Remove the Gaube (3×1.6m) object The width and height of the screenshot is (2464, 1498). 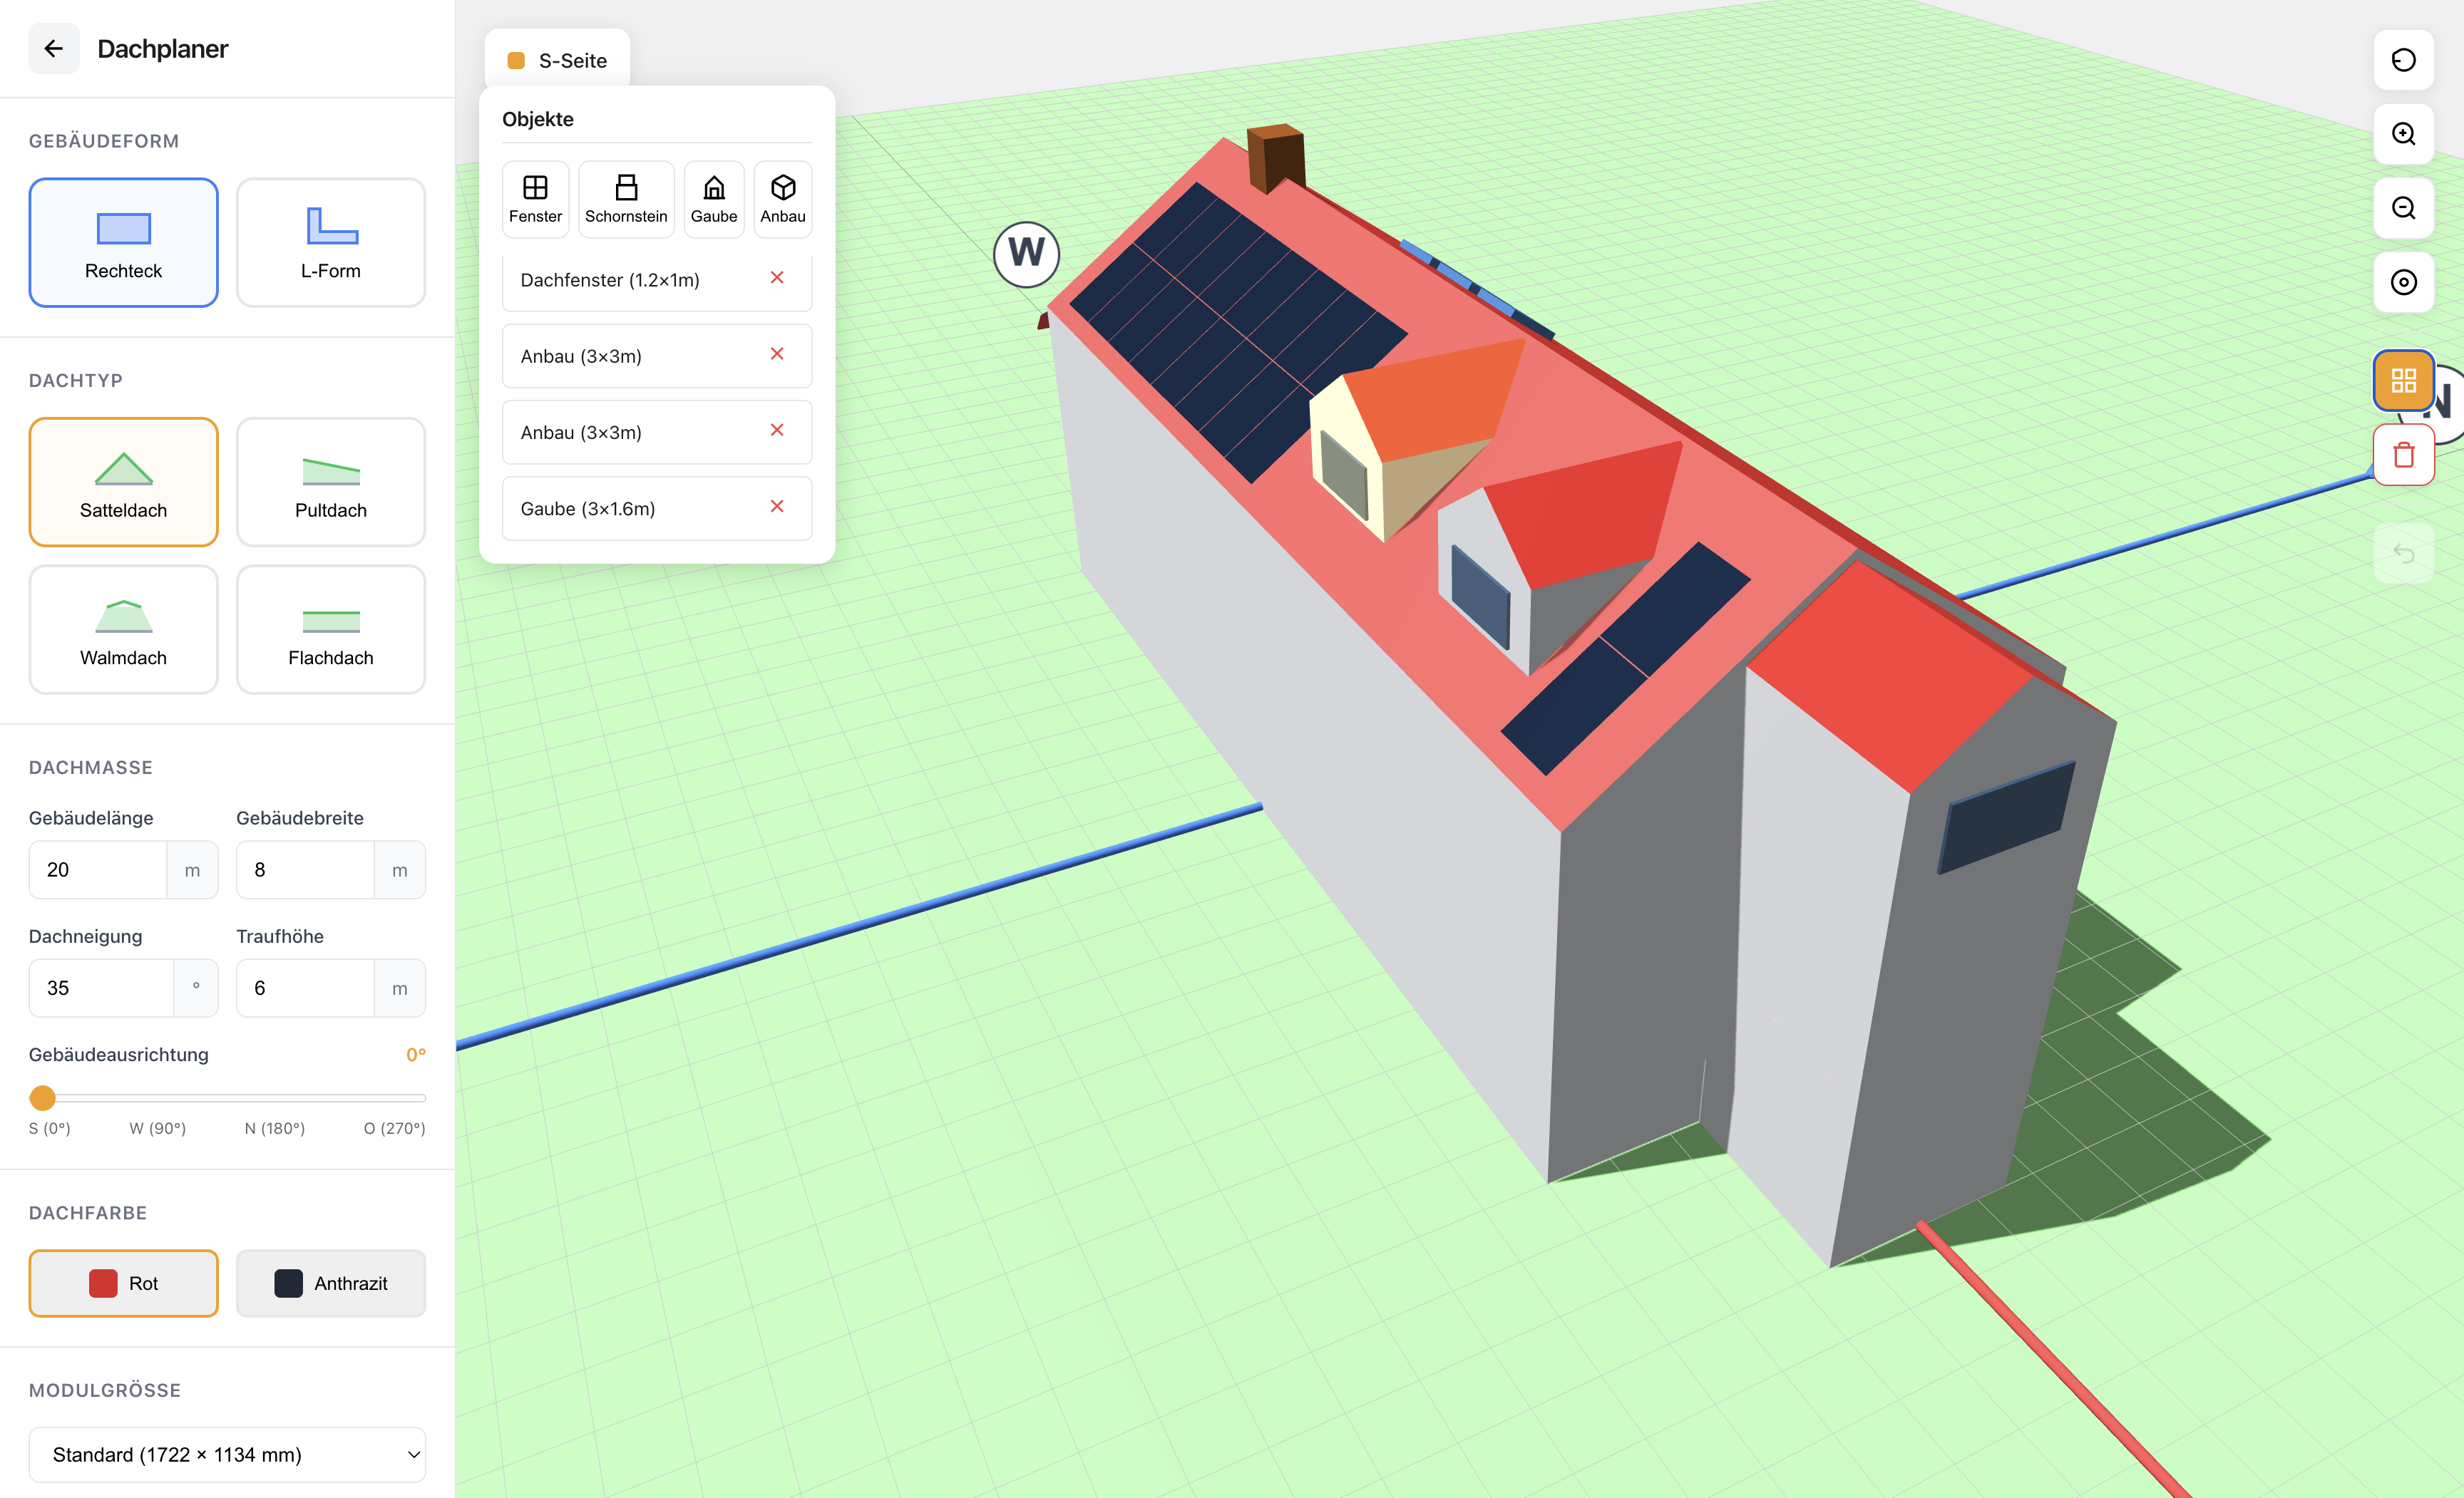point(777,507)
